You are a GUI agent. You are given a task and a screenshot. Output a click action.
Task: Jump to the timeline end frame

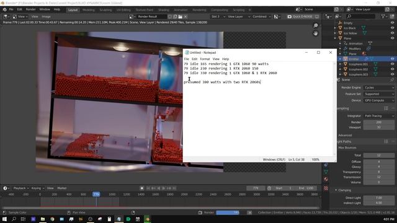coord(174,188)
